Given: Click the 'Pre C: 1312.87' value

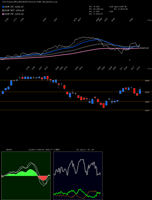Looking at the screenshot, I should 96,14.
